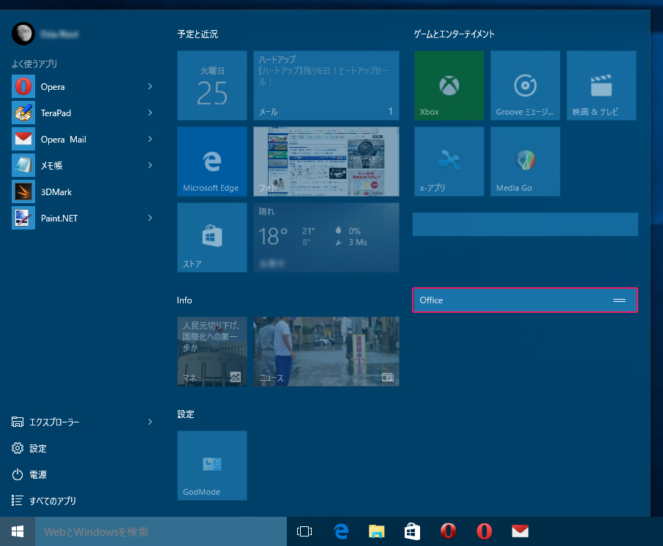Expand the TeraPad jump list arrow
This screenshot has width=663, height=546.
(150, 113)
